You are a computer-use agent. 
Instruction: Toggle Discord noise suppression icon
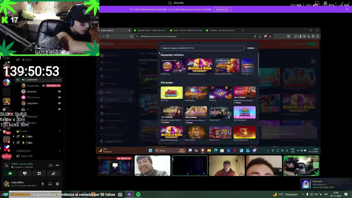tap(51, 165)
